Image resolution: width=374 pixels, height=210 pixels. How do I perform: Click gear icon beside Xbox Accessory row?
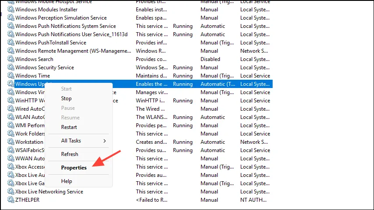coord(11,167)
